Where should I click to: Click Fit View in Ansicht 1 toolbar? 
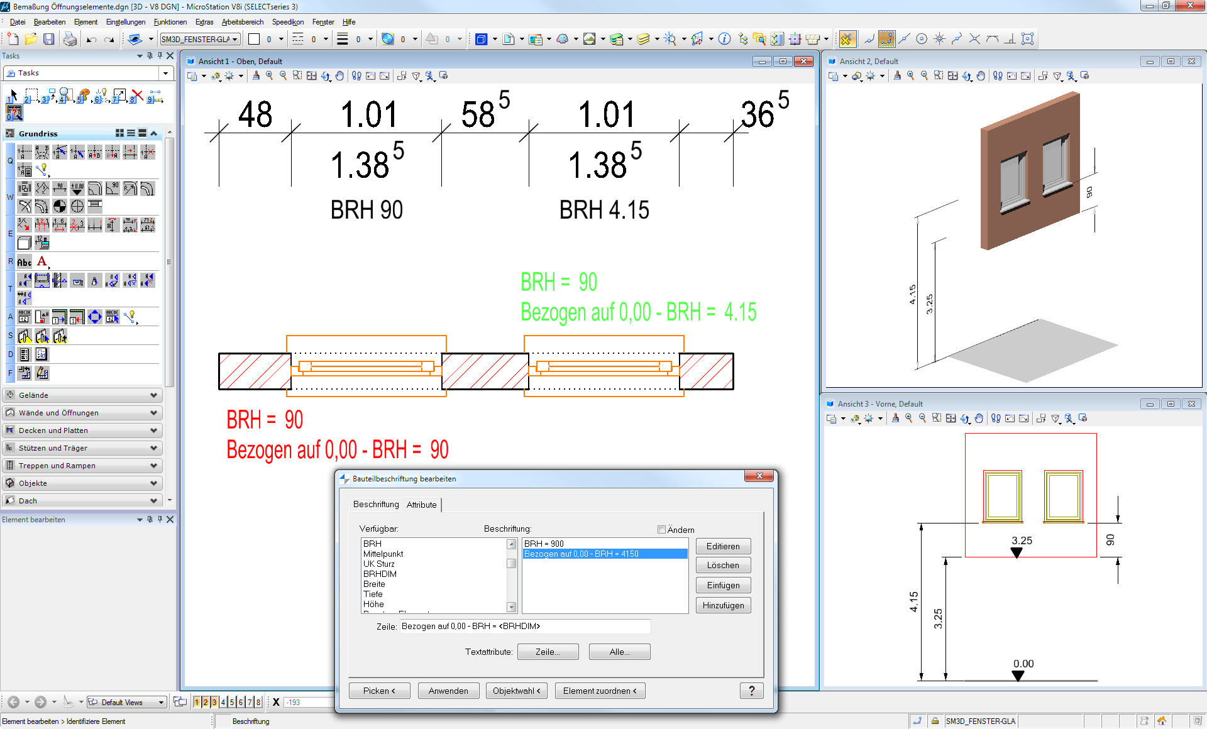[312, 75]
